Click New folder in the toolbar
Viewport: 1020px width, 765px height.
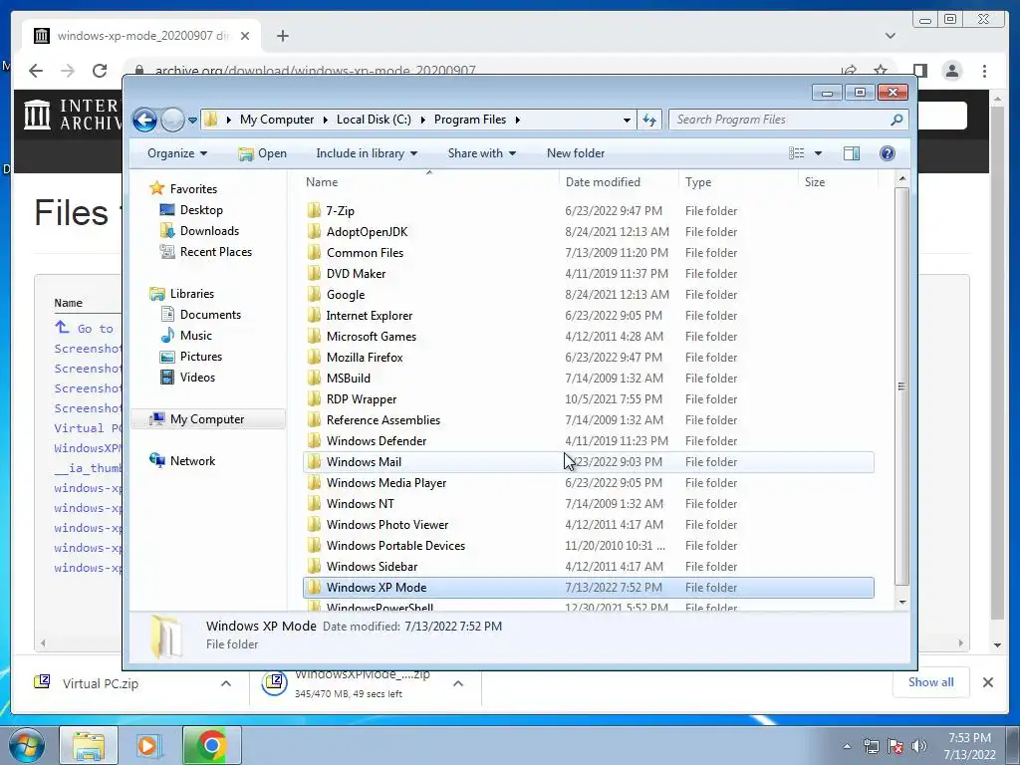[576, 153]
